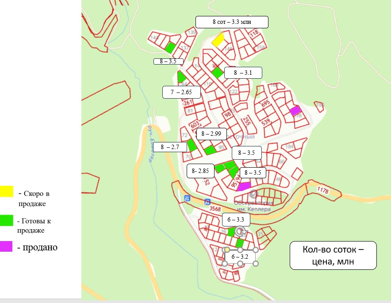391x303 pixels.
Task: Click the bus stop icon nearest the 3568 label
Action: click(207, 202)
